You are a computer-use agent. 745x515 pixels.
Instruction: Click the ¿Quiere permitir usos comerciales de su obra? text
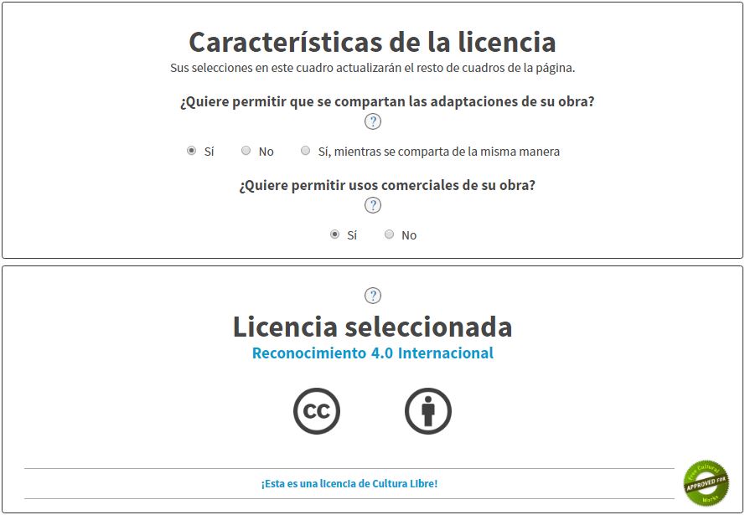[x=387, y=185]
